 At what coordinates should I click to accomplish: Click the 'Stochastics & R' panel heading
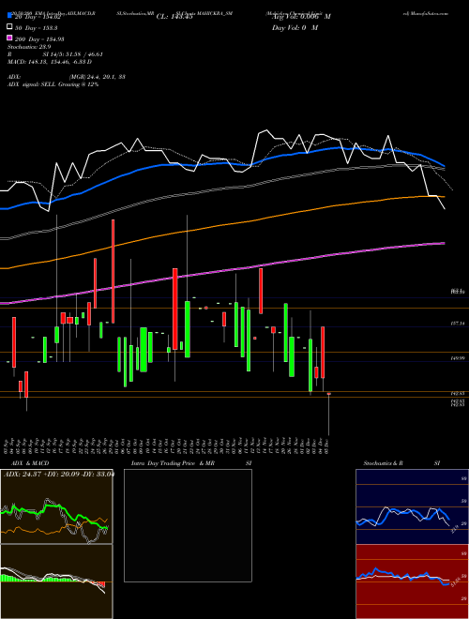[x=384, y=463]
